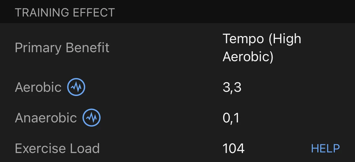Click the word Aerobic) in benefit value

point(248,56)
